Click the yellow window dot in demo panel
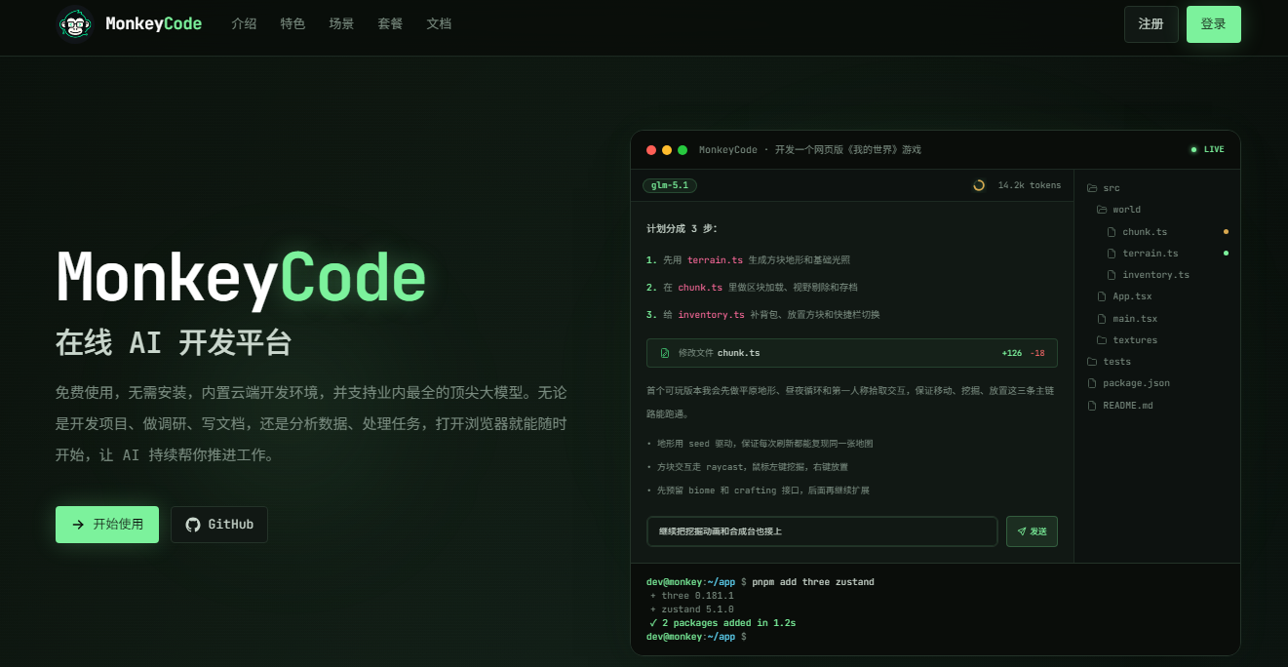The width and height of the screenshot is (1288, 667). coord(667,150)
